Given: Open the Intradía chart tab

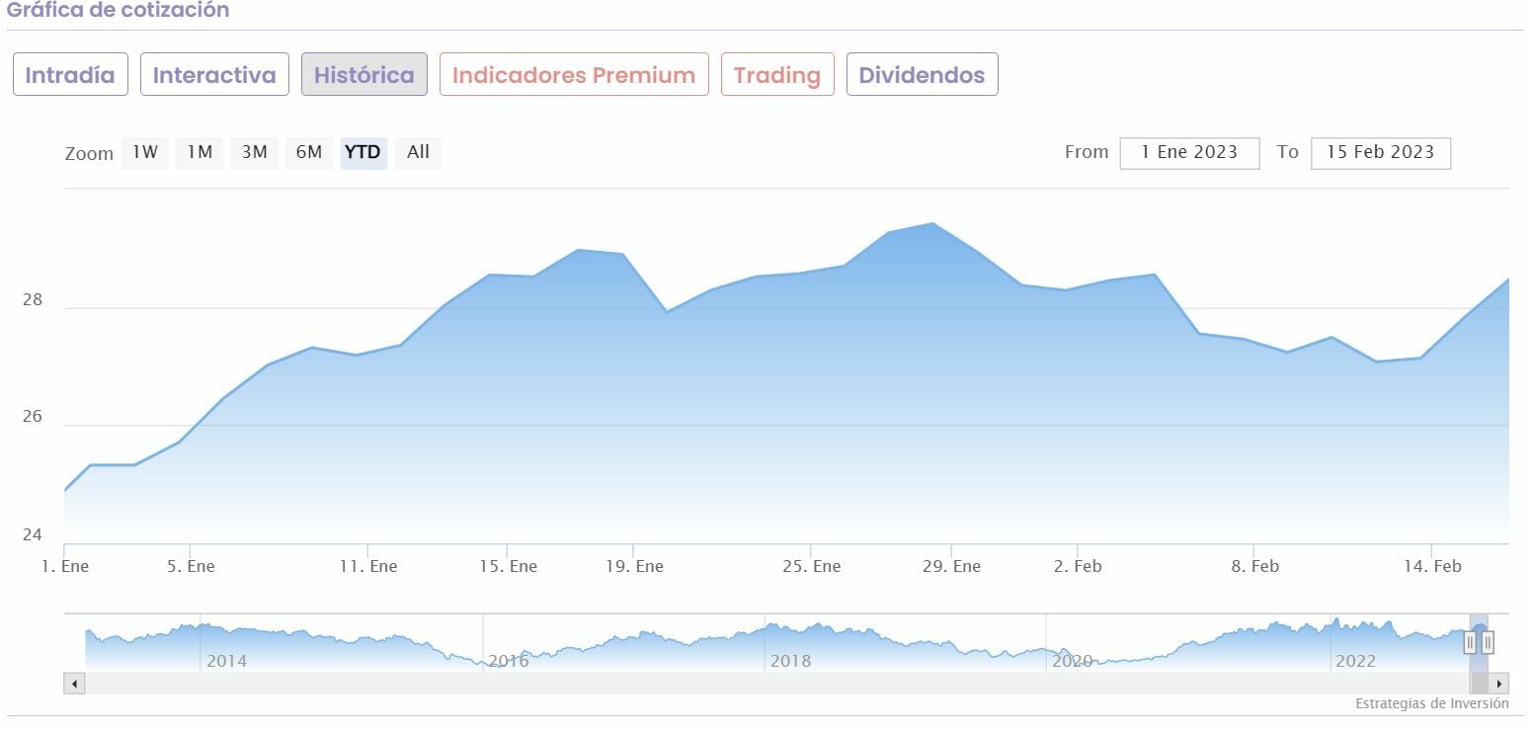Looking at the screenshot, I should pyautogui.click(x=70, y=75).
